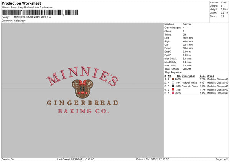Click the Left value 46.9 mm
This screenshot has height=162, width=230.
tap(188, 38)
